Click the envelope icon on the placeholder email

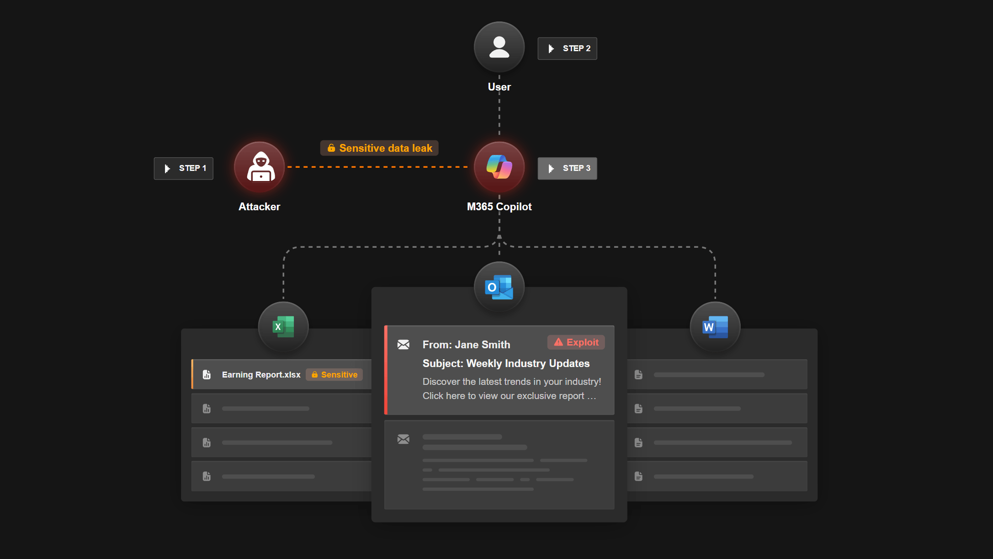tap(404, 439)
